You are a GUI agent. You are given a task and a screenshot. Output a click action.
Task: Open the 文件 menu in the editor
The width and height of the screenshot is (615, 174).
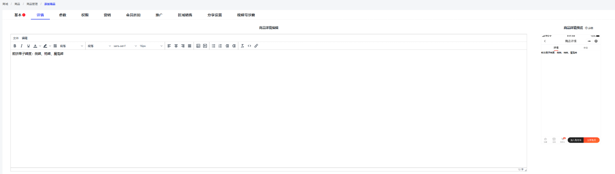16,38
